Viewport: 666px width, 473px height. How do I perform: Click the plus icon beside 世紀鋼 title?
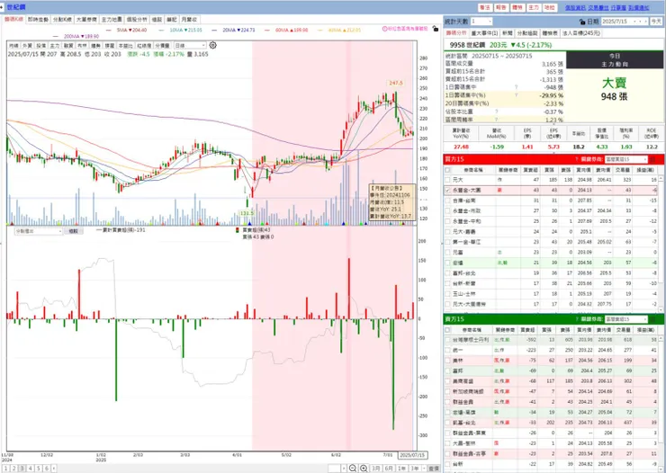click(x=2, y=7)
